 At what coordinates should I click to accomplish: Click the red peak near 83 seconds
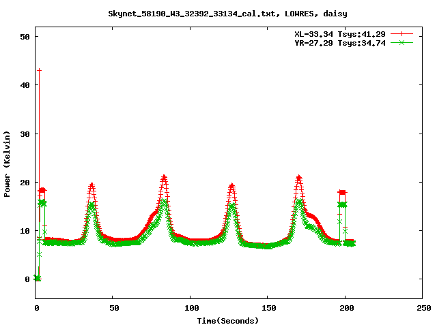(164, 177)
